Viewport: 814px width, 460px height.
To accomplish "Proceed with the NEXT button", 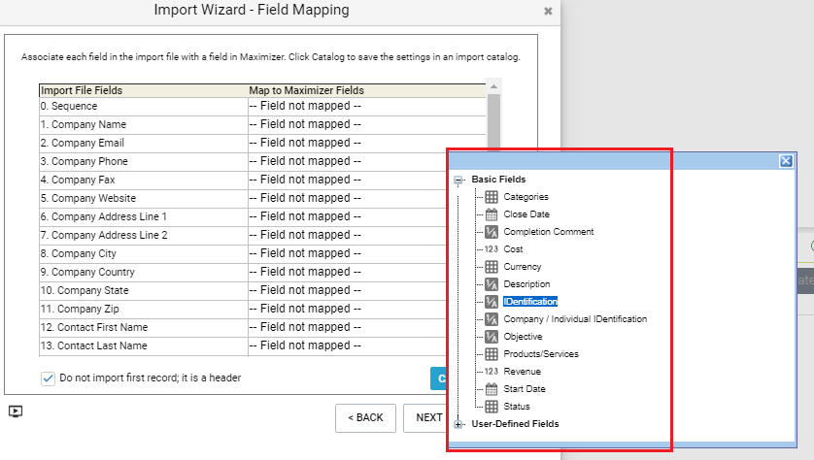I will click(425, 418).
